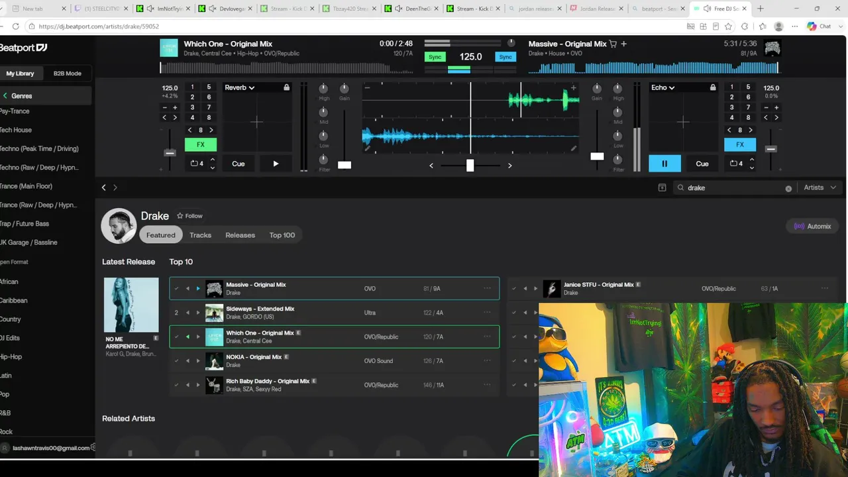Click the right deck Mid EQ knob
Image resolution: width=848 pixels, height=477 pixels.
pos(617,112)
